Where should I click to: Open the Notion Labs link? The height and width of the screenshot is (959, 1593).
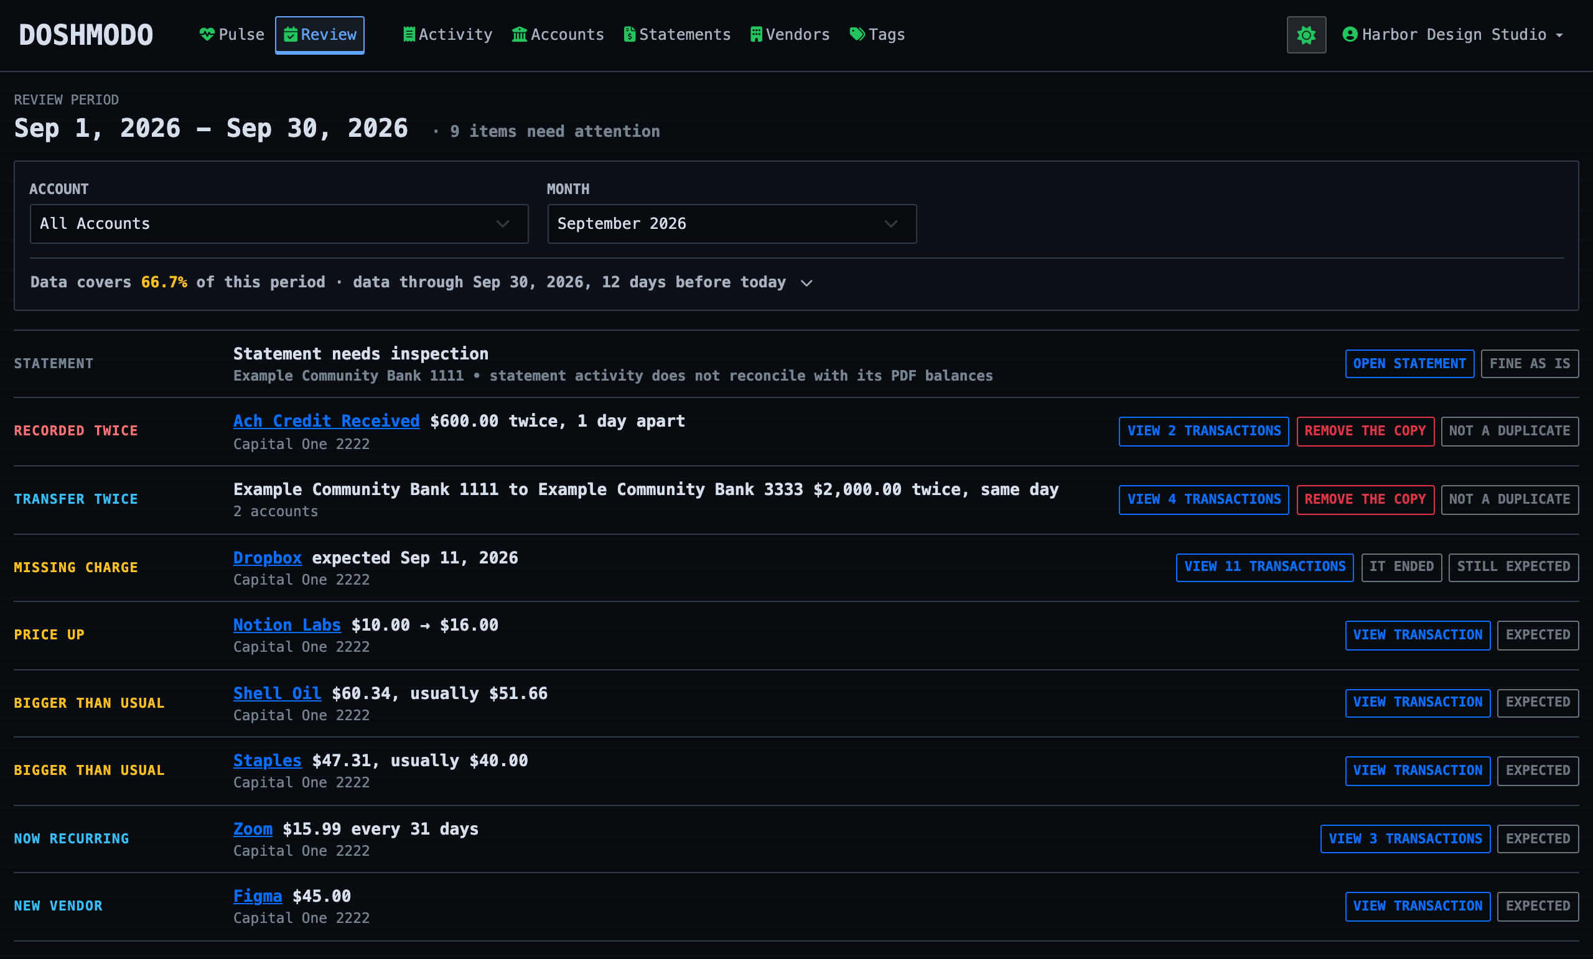click(x=287, y=625)
